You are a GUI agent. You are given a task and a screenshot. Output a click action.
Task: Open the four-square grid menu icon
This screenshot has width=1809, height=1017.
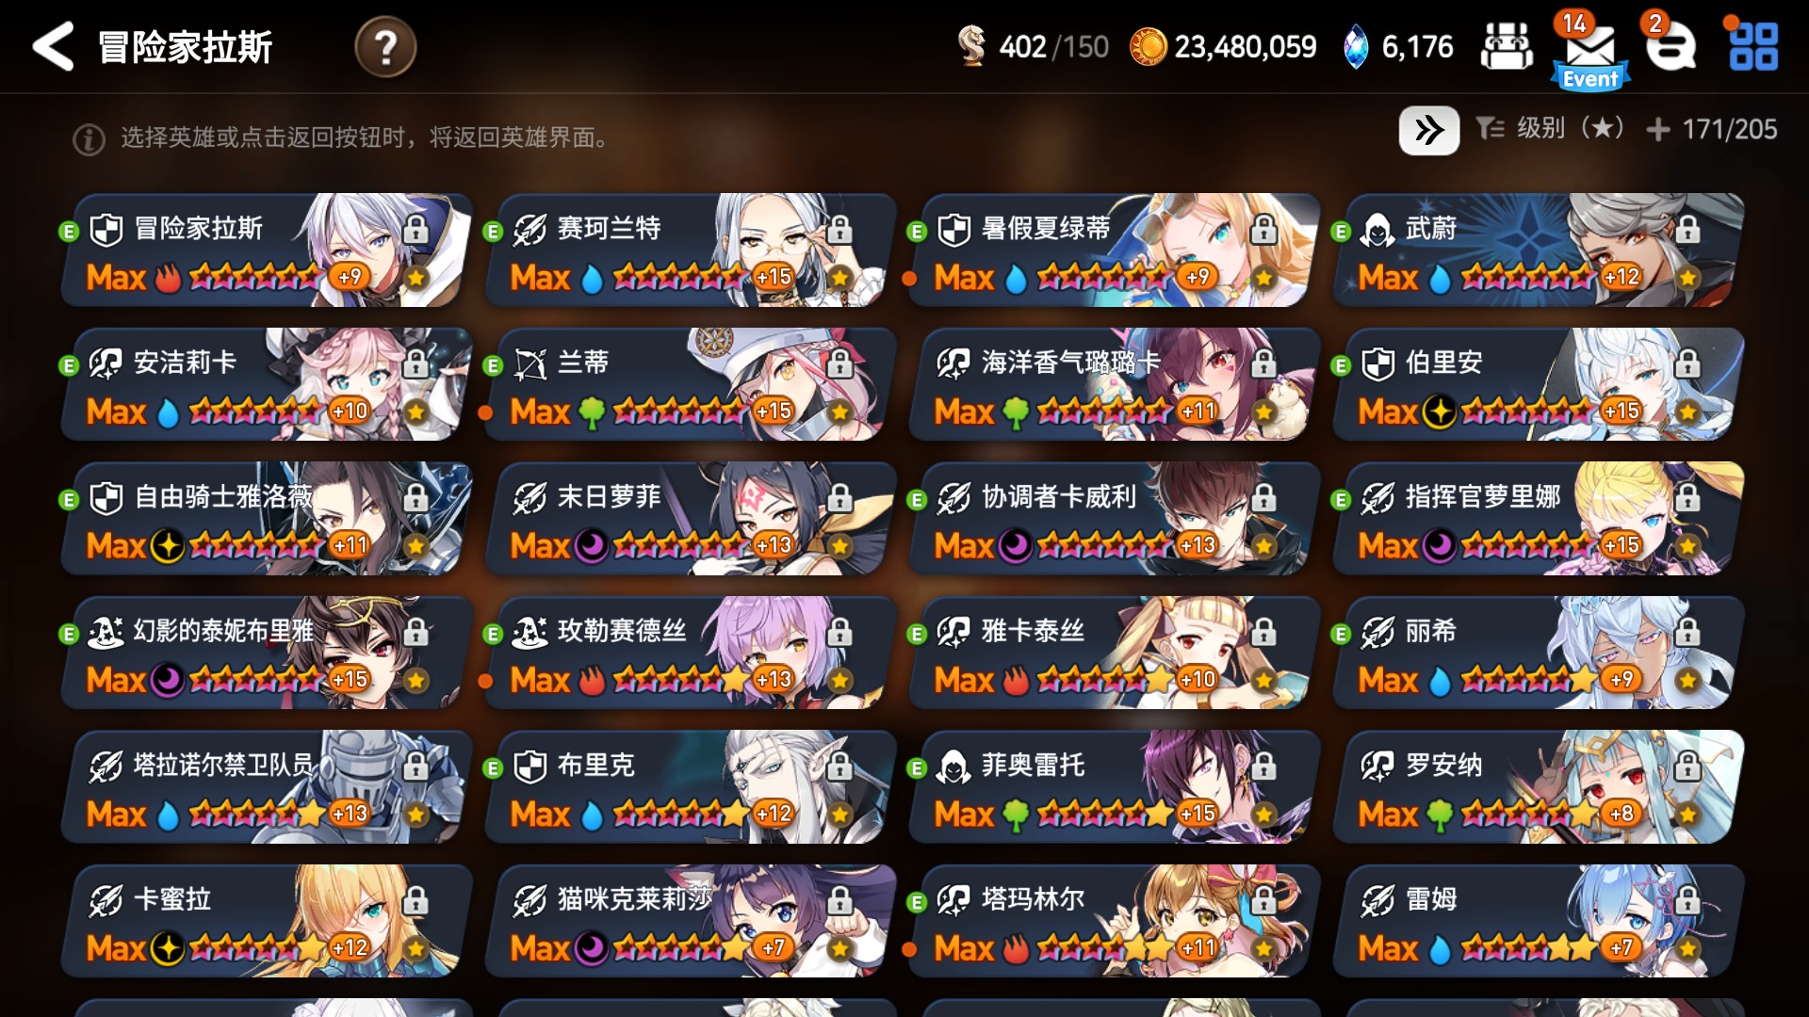click(1753, 46)
